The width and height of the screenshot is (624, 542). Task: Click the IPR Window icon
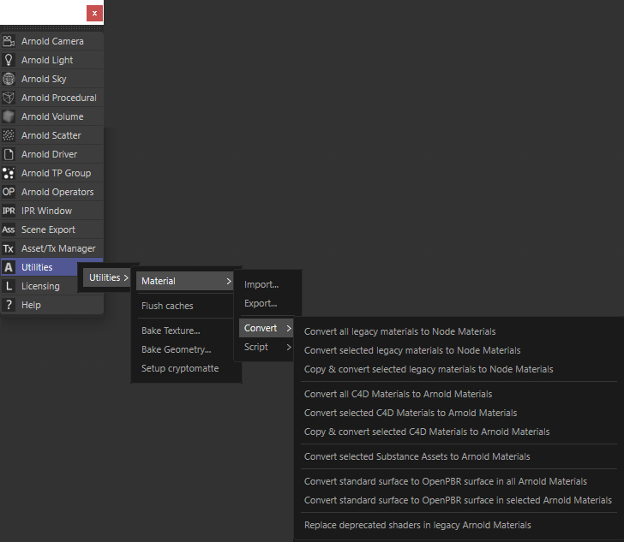click(9, 211)
